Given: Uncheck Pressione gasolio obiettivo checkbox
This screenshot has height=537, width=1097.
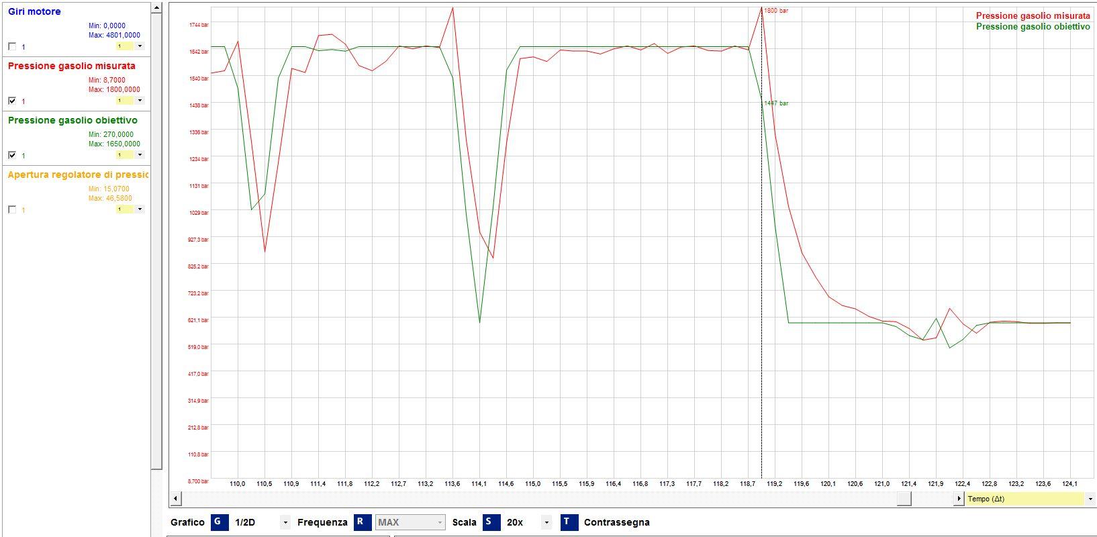Looking at the screenshot, I should tap(12, 155).
